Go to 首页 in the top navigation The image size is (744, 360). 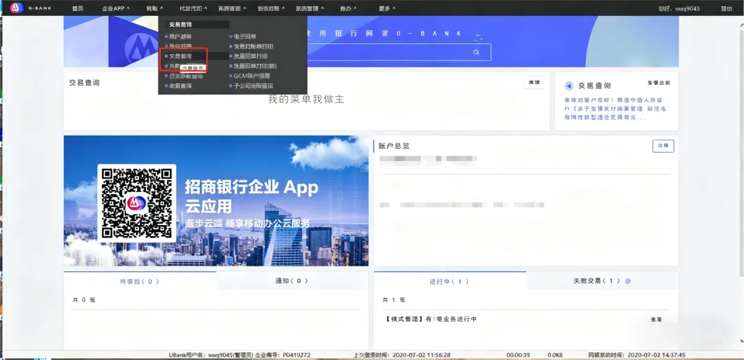coord(77,8)
